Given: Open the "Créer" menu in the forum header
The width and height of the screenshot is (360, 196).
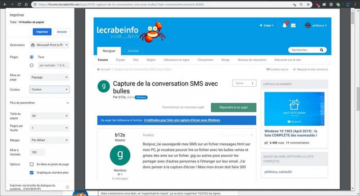Looking at the screenshot, I should pyautogui.click(x=266, y=26).
